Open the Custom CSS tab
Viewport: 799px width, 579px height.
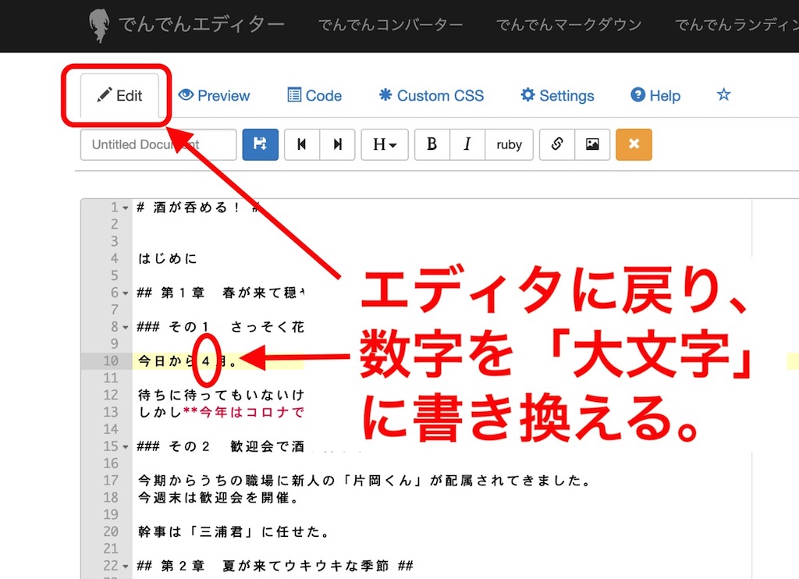click(x=431, y=95)
